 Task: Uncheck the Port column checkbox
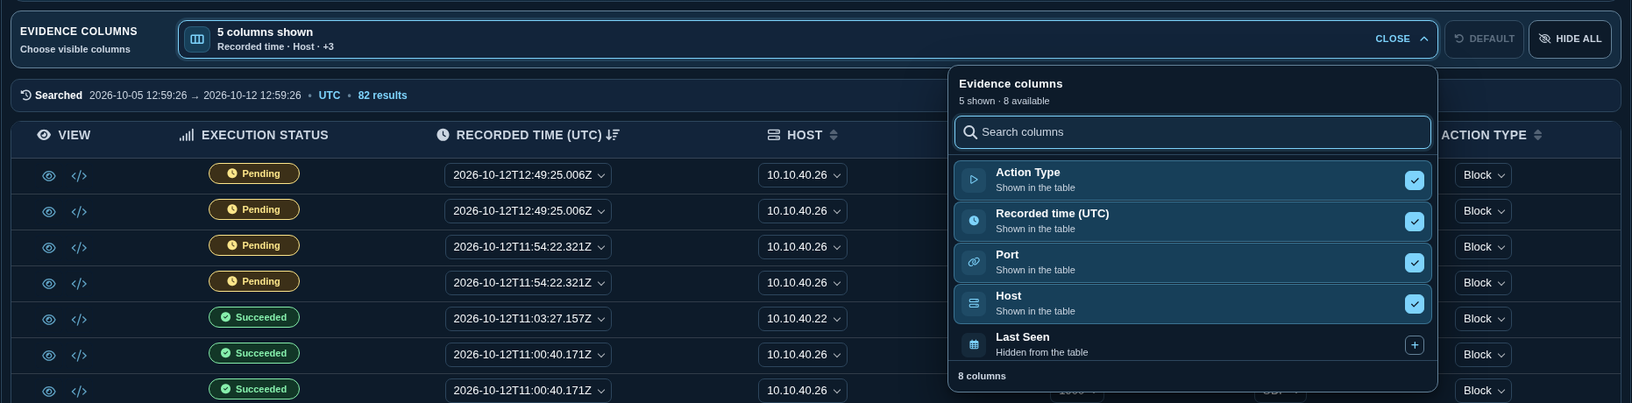coord(1415,262)
